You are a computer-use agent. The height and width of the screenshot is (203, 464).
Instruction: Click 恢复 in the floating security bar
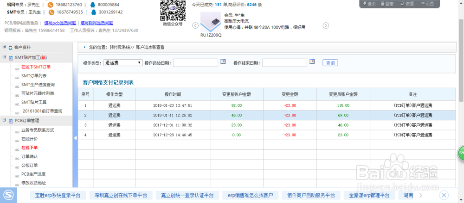407,4
